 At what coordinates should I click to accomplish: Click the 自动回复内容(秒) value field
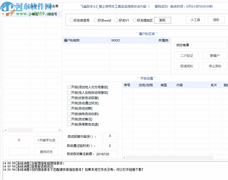pyautogui.click(x=110, y=136)
